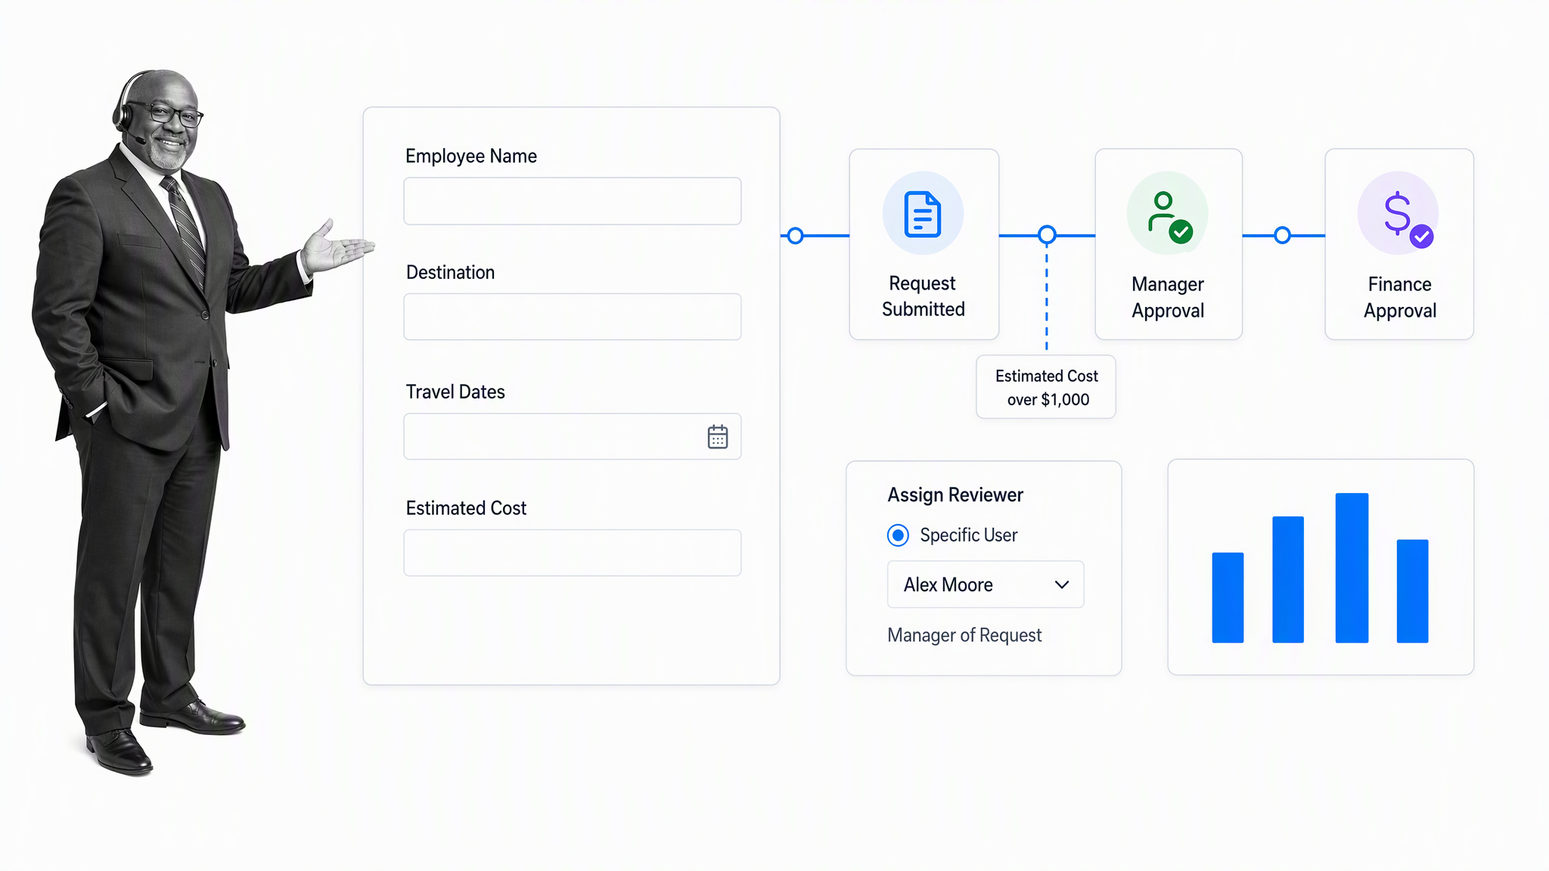Click the workflow node before Request Submitted

[x=795, y=236]
